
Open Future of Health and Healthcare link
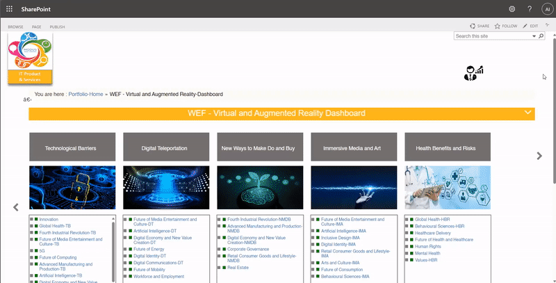[444, 240]
